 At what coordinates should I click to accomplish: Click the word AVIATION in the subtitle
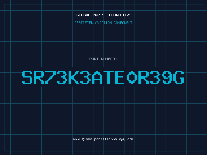103,23
